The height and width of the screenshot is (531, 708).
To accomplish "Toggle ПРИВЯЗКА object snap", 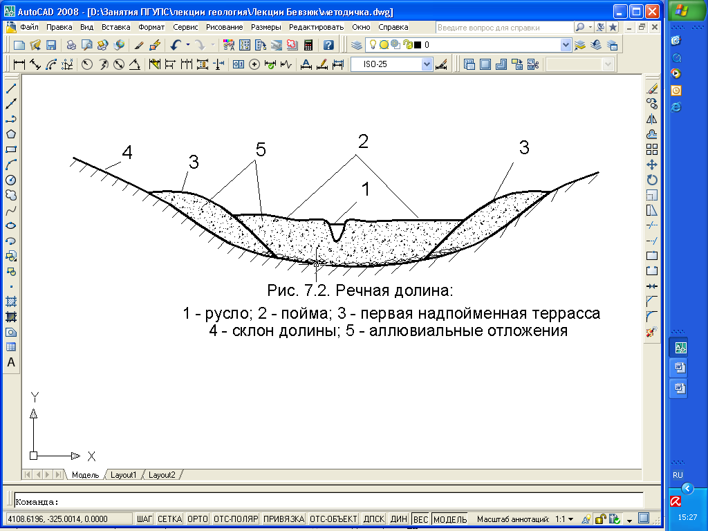I will coord(284,519).
